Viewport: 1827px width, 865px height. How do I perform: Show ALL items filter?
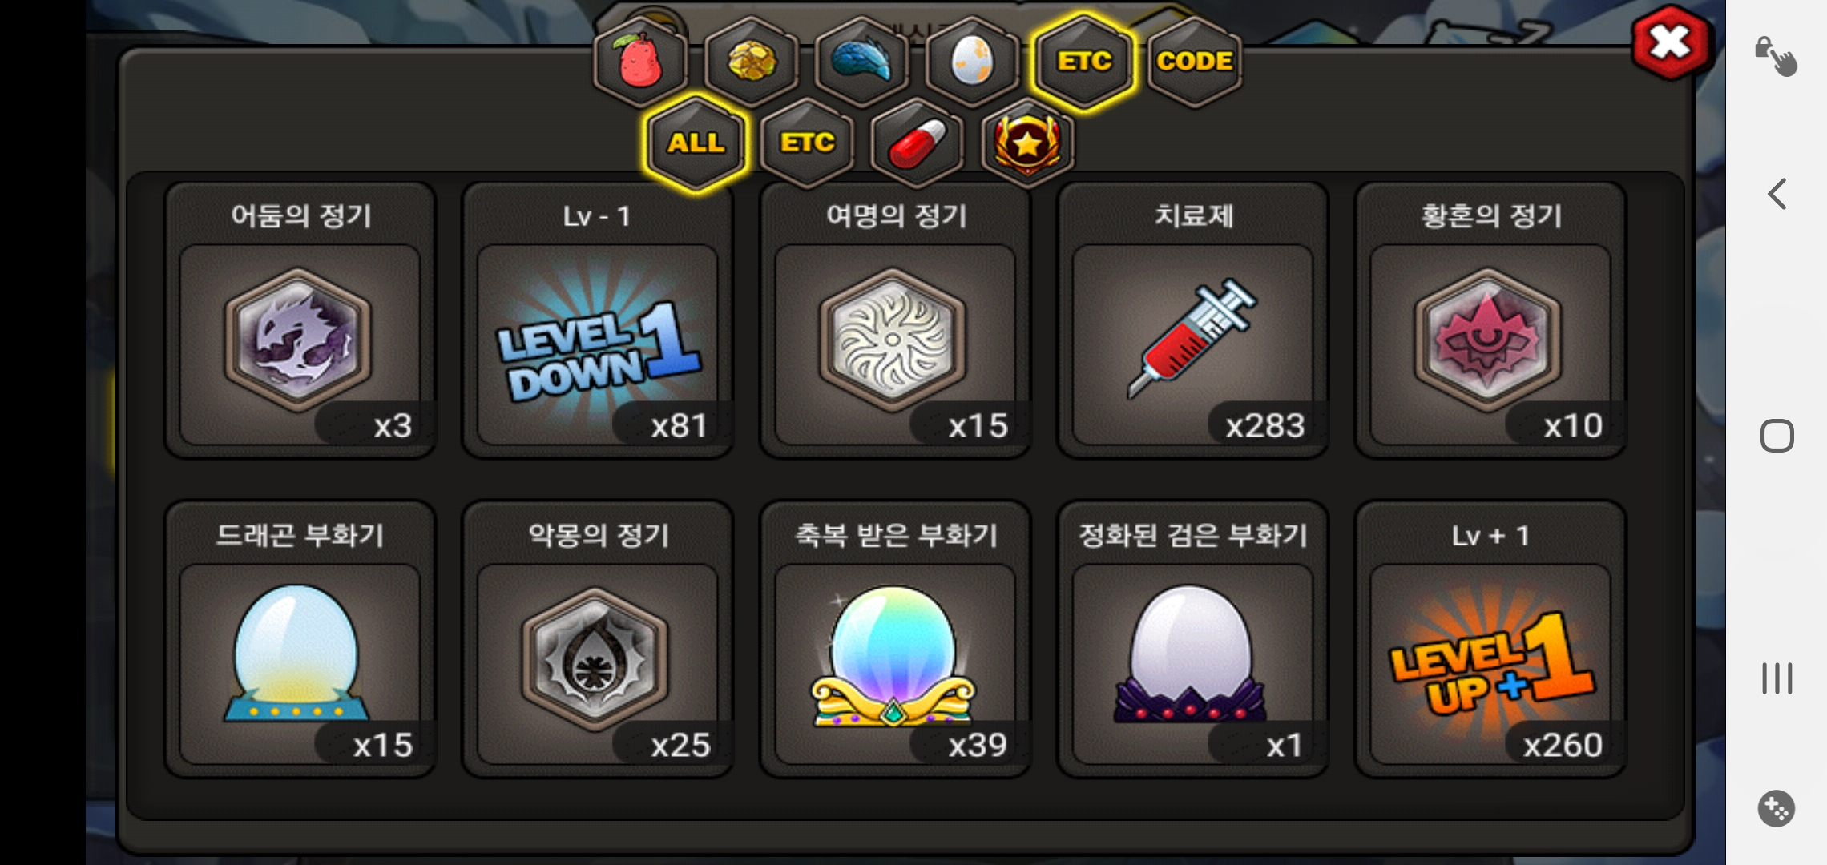tap(696, 143)
